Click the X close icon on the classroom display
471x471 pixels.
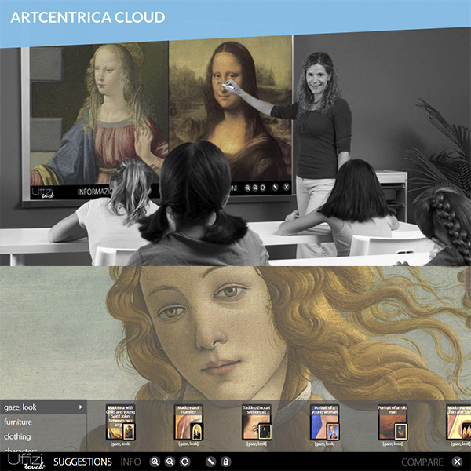[x=287, y=187]
